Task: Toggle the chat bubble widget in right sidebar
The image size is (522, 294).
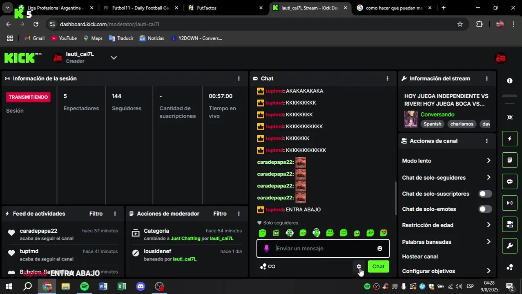Action: [510, 182]
